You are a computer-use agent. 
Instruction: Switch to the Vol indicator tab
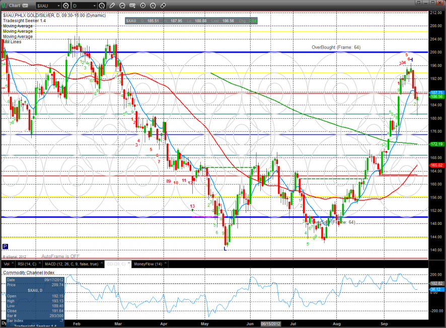point(7,264)
